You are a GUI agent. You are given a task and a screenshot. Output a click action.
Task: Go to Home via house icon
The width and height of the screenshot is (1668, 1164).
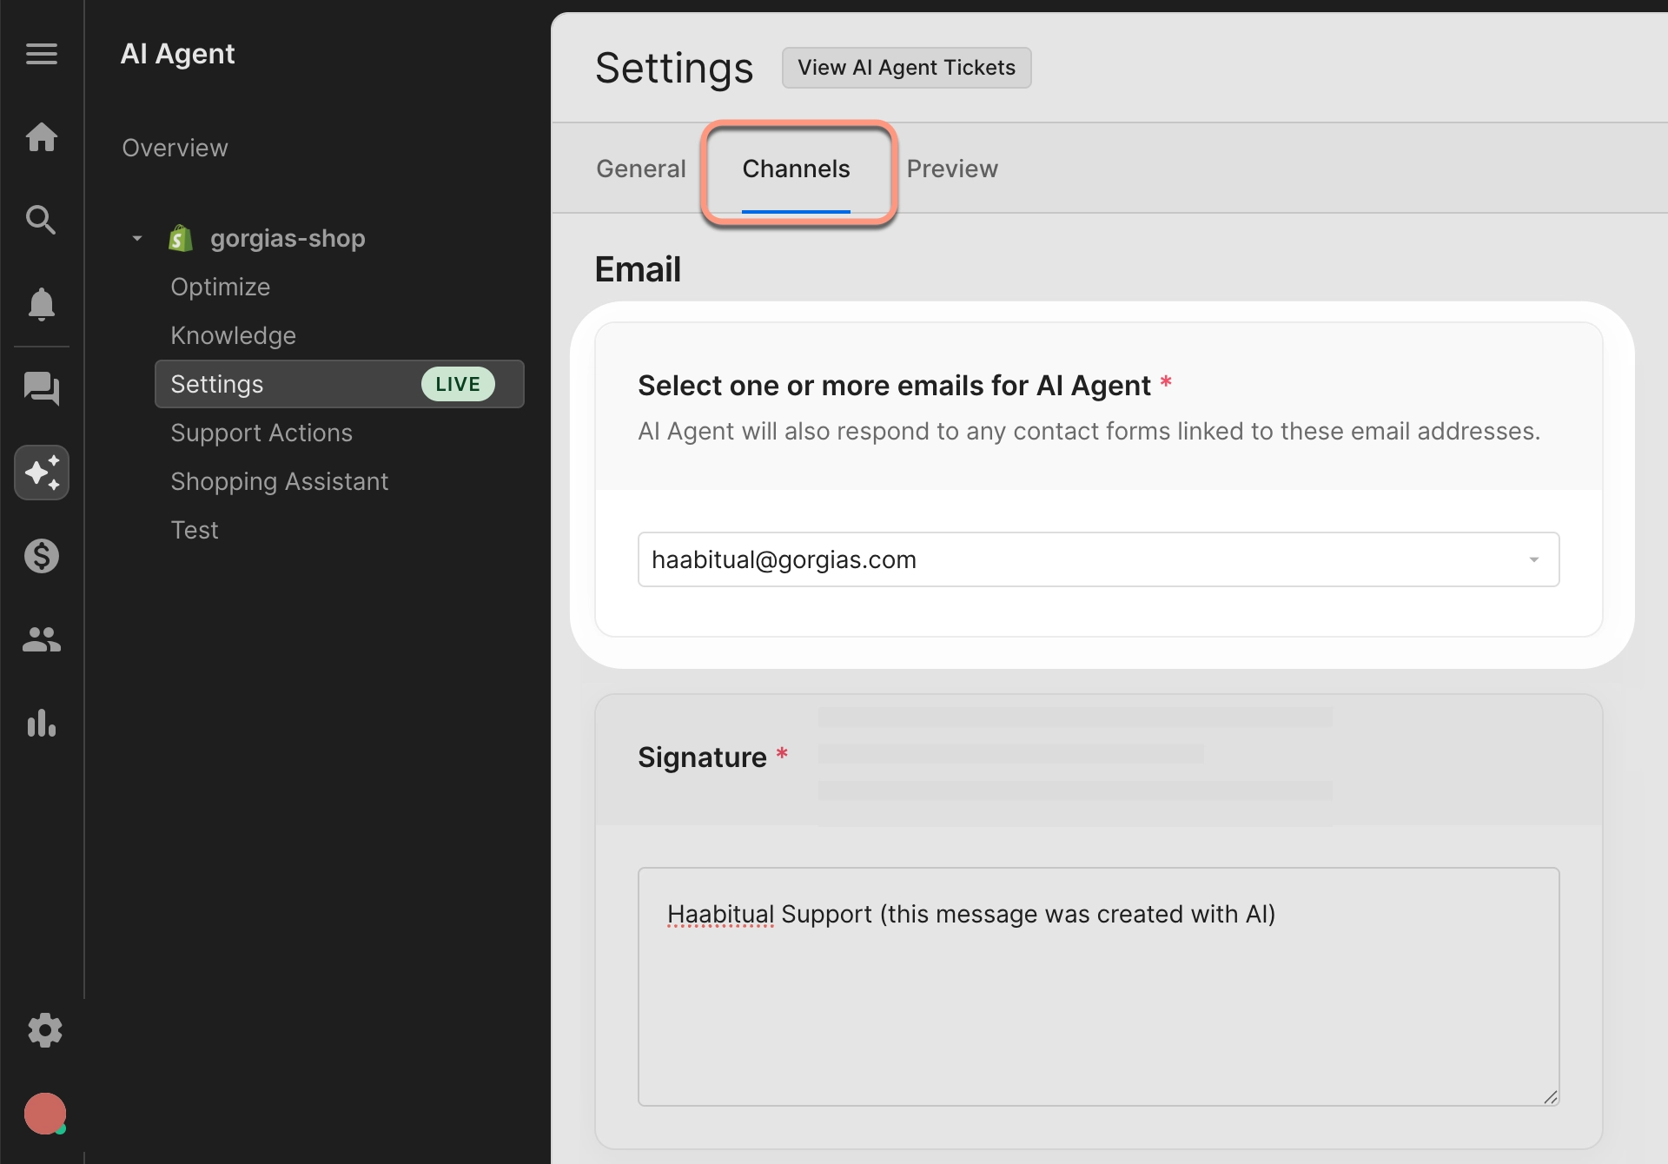42,137
